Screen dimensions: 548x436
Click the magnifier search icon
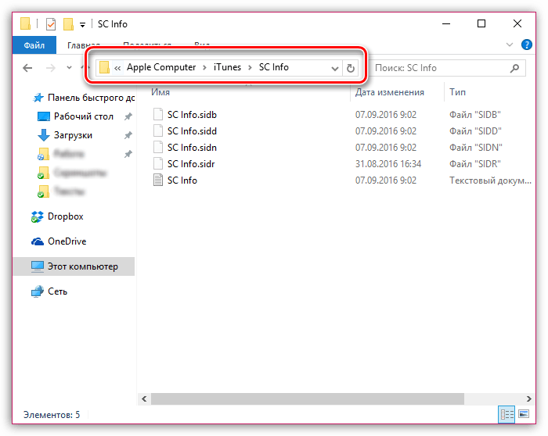point(514,68)
